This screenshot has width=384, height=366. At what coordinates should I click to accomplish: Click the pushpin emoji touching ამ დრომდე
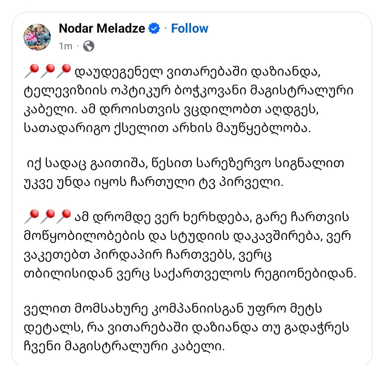click(x=63, y=216)
